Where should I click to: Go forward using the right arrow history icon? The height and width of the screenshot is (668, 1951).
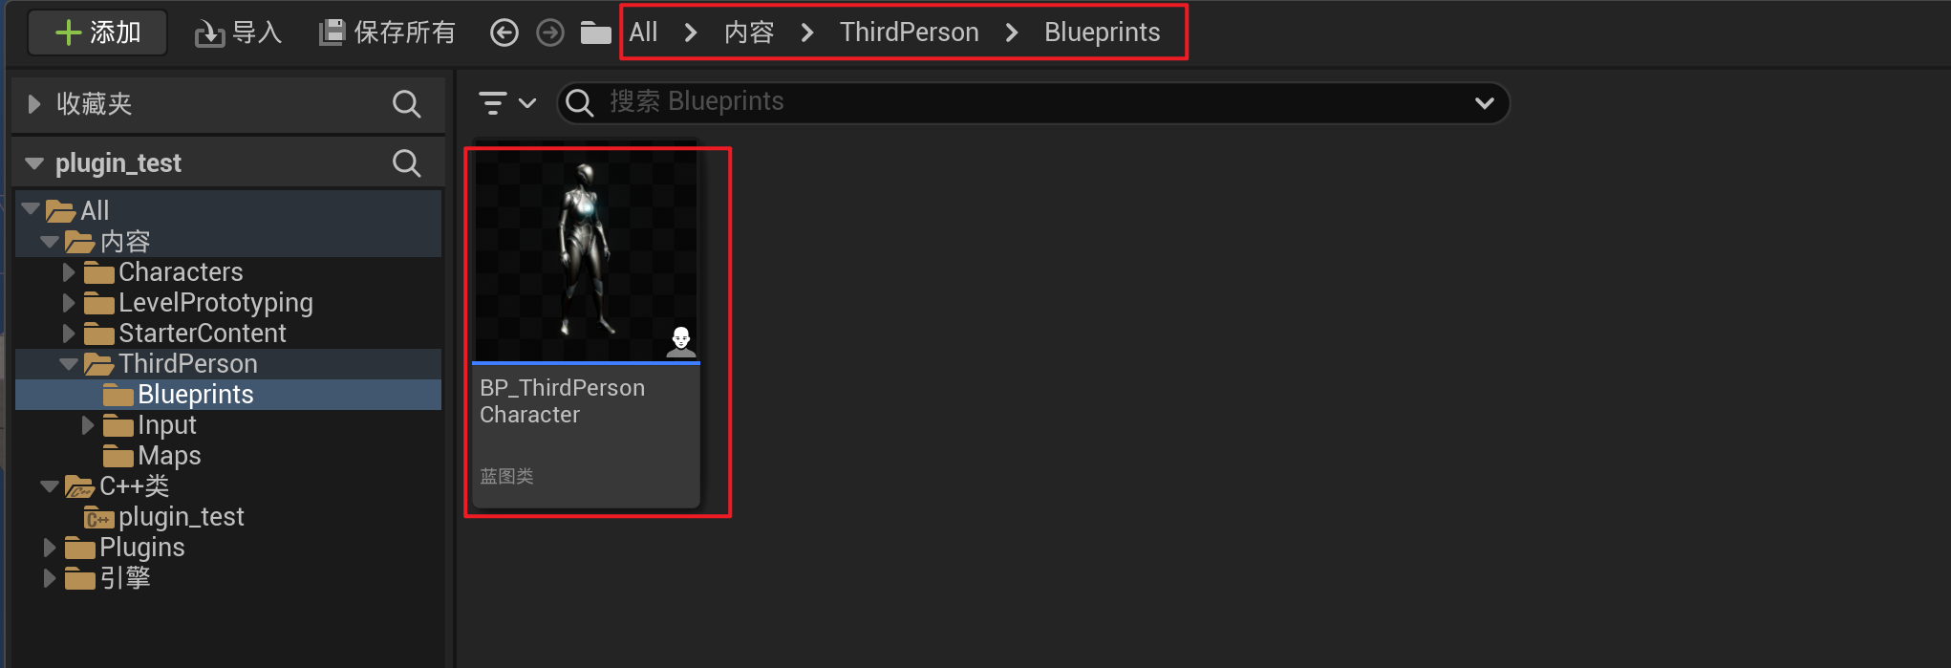click(550, 32)
